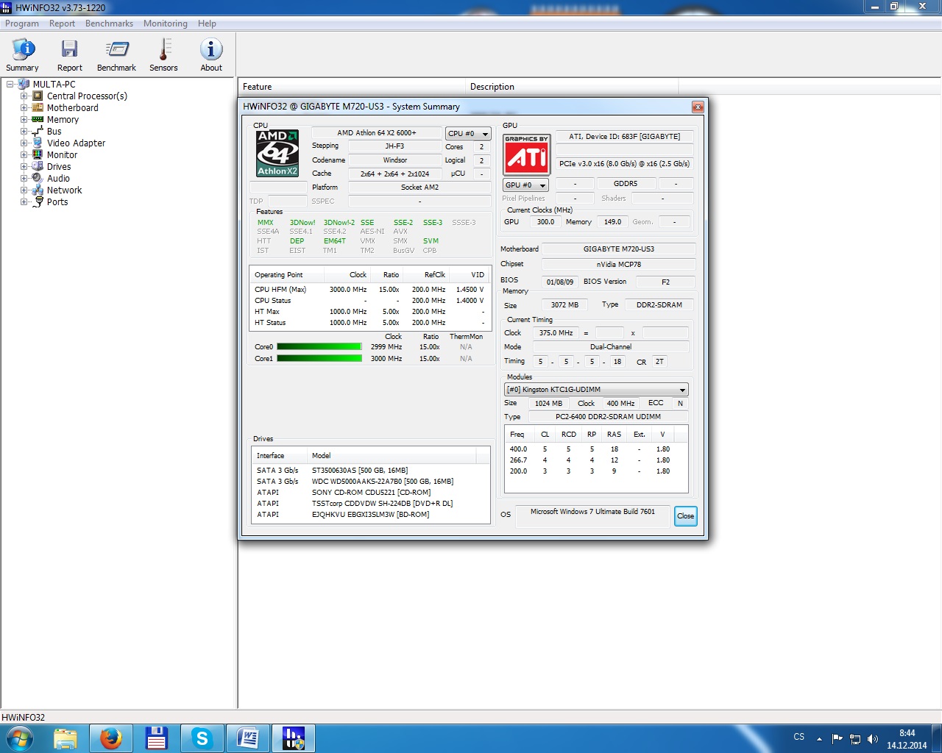
Task: Open the Monitoring menu
Action: point(165,24)
